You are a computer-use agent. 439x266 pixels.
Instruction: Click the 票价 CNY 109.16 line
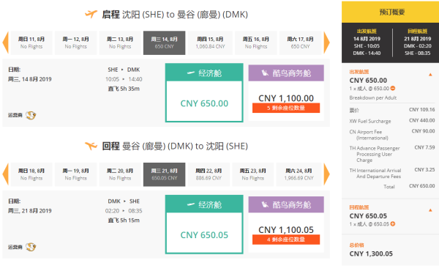coord(392,110)
